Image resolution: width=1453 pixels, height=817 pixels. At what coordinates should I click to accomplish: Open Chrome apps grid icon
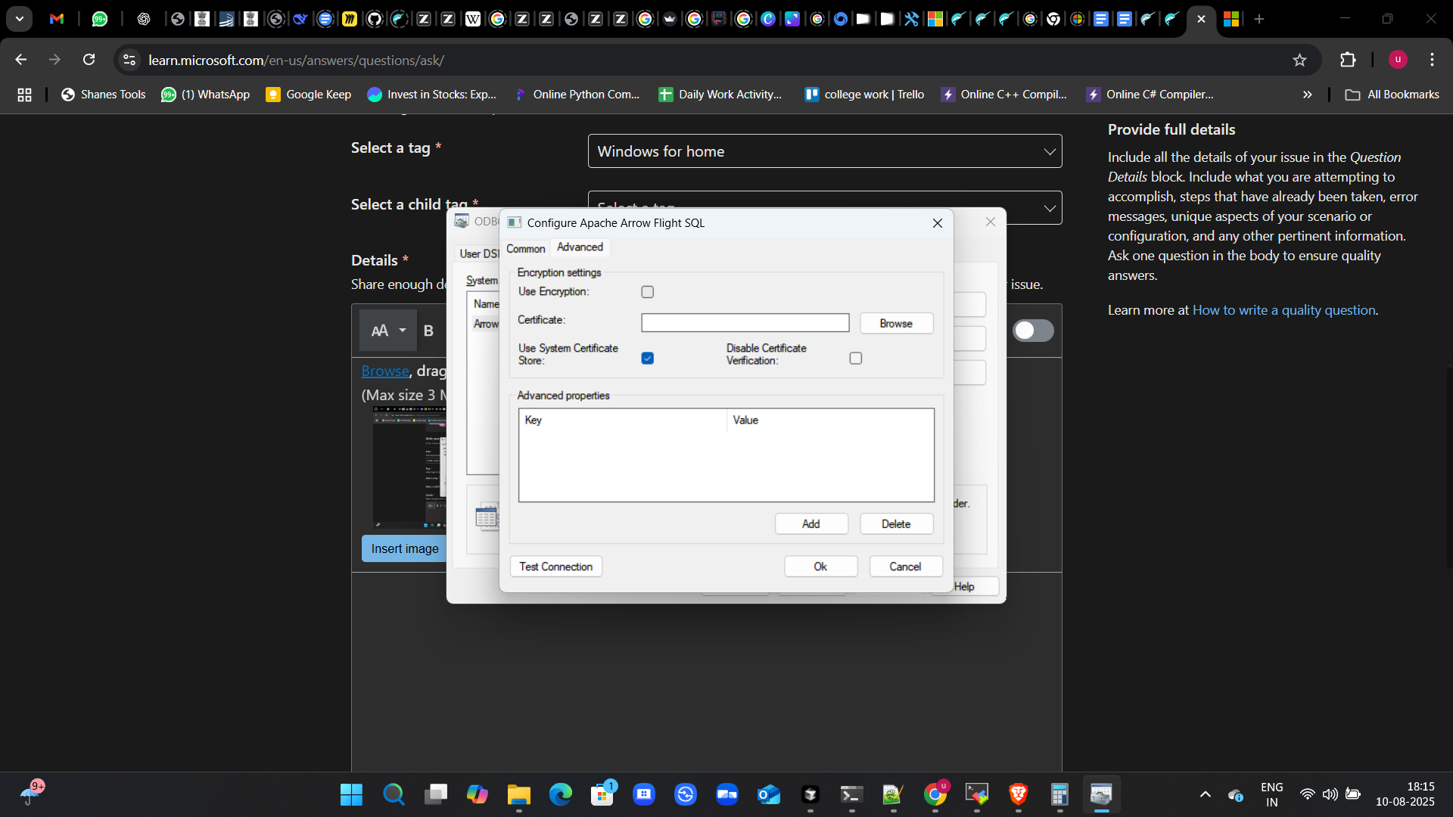24,95
